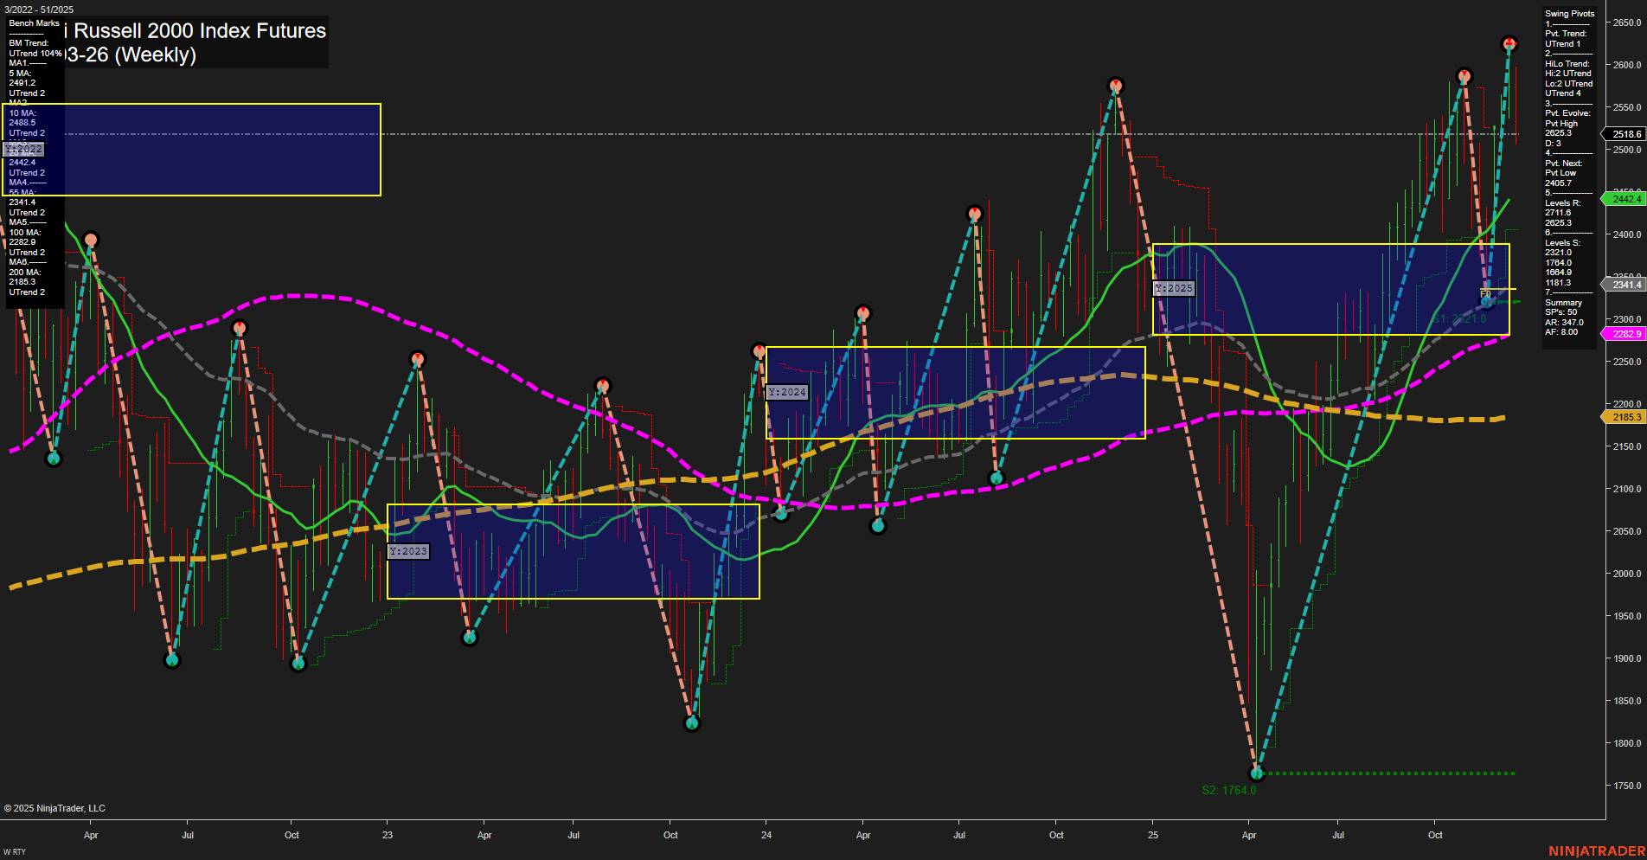Toggle the Y:2024 year highlight label
Image resolution: width=1647 pixels, height=860 pixels.
(x=785, y=391)
